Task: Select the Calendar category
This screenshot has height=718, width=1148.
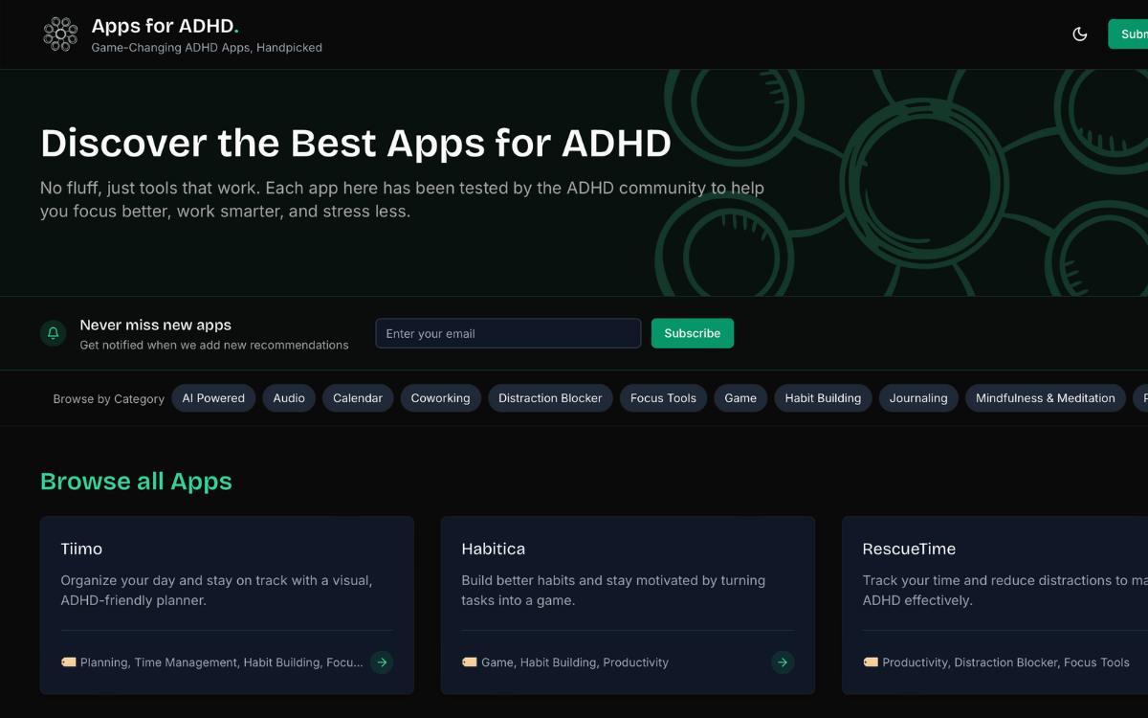Action: pos(358,398)
